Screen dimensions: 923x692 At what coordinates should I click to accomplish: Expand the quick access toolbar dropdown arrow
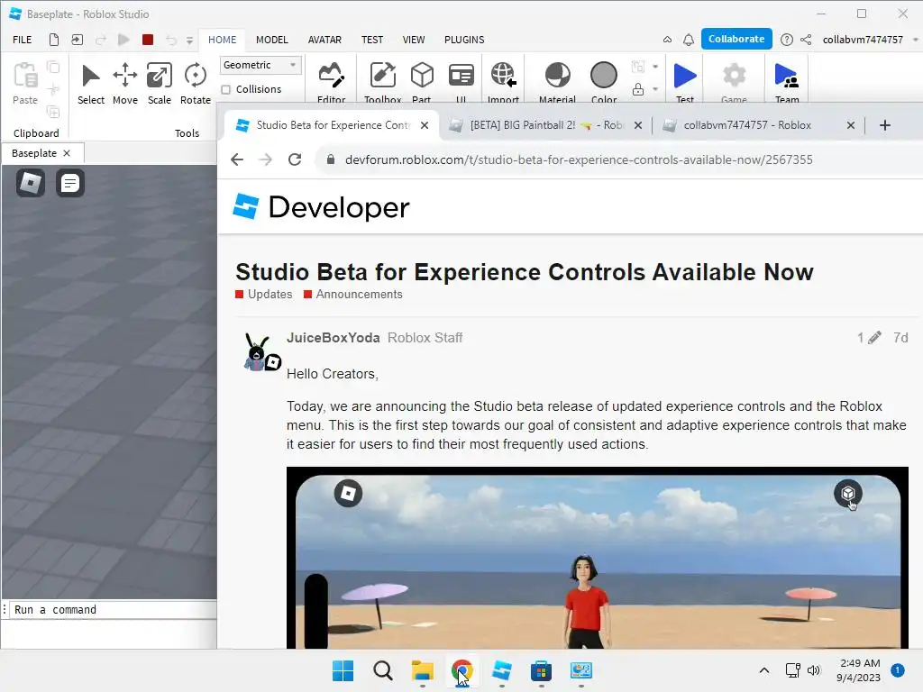(189, 40)
